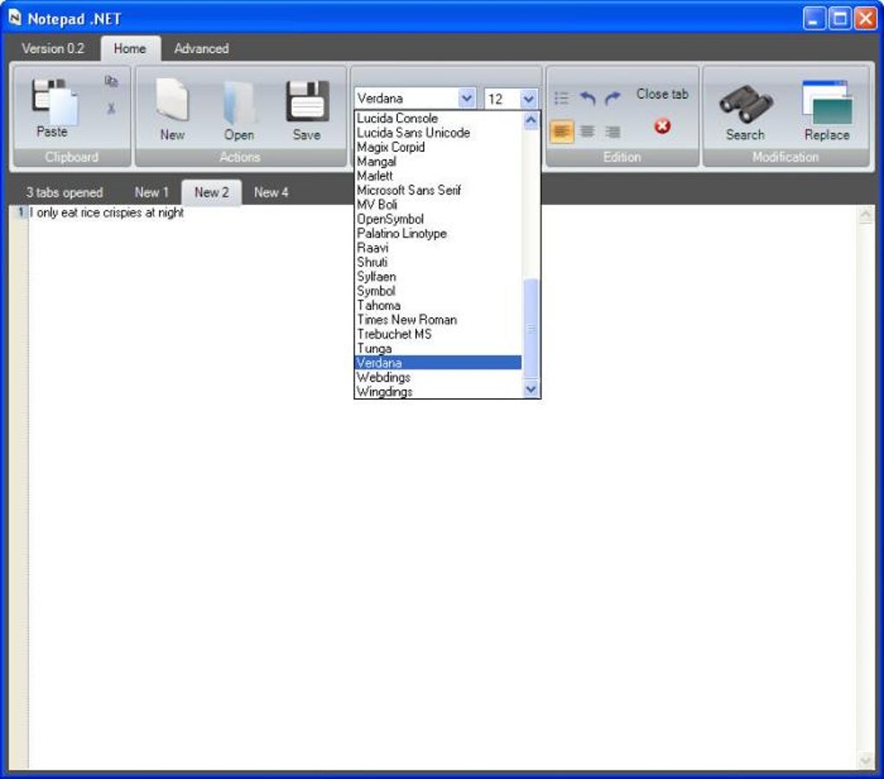Switch to the New 4 document tab
Screen dimensions: 884x779
[x=271, y=193]
